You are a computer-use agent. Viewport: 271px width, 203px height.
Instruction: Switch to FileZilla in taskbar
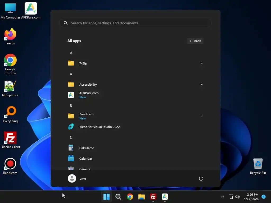153,197
